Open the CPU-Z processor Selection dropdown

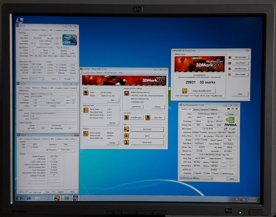click(37, 79)
